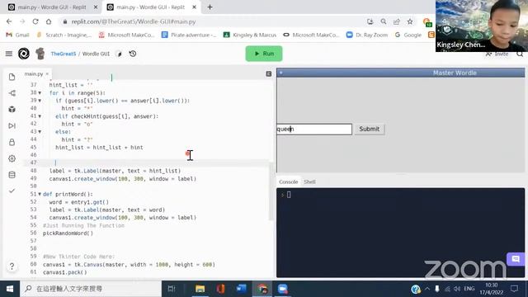Open the TheGreat5 user avatar
The width and height of the screenshot is (528, 297).
pyautogui.click(x=40, y=54)
